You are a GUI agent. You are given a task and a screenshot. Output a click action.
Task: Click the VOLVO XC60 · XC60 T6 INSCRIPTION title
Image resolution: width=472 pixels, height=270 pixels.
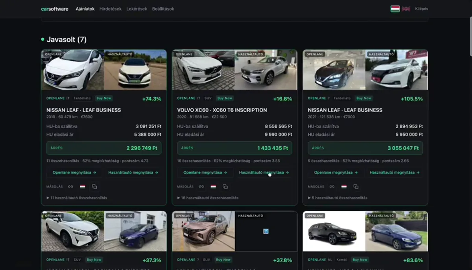point(222,110)
